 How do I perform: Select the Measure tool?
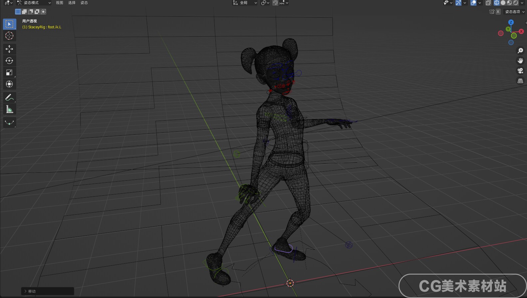tap(9, 109)
